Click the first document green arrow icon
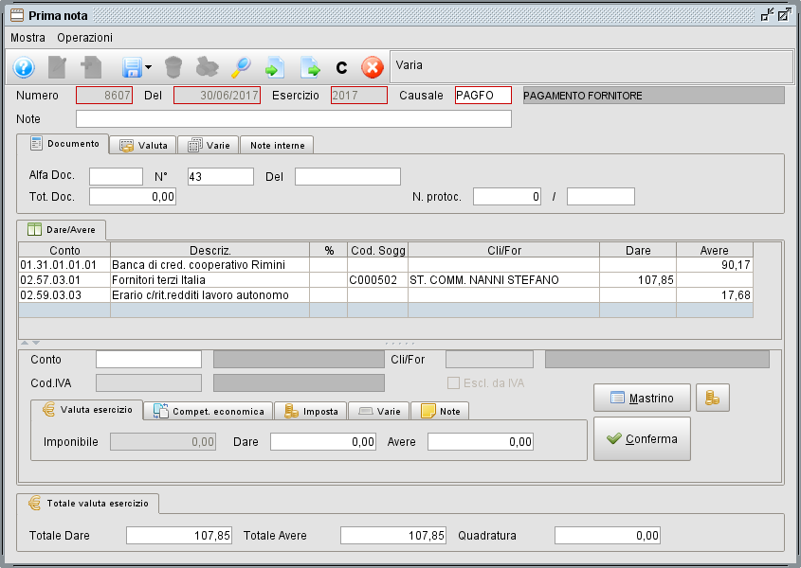The height and width of the screenshot is (568, 801). click(274, 67)
